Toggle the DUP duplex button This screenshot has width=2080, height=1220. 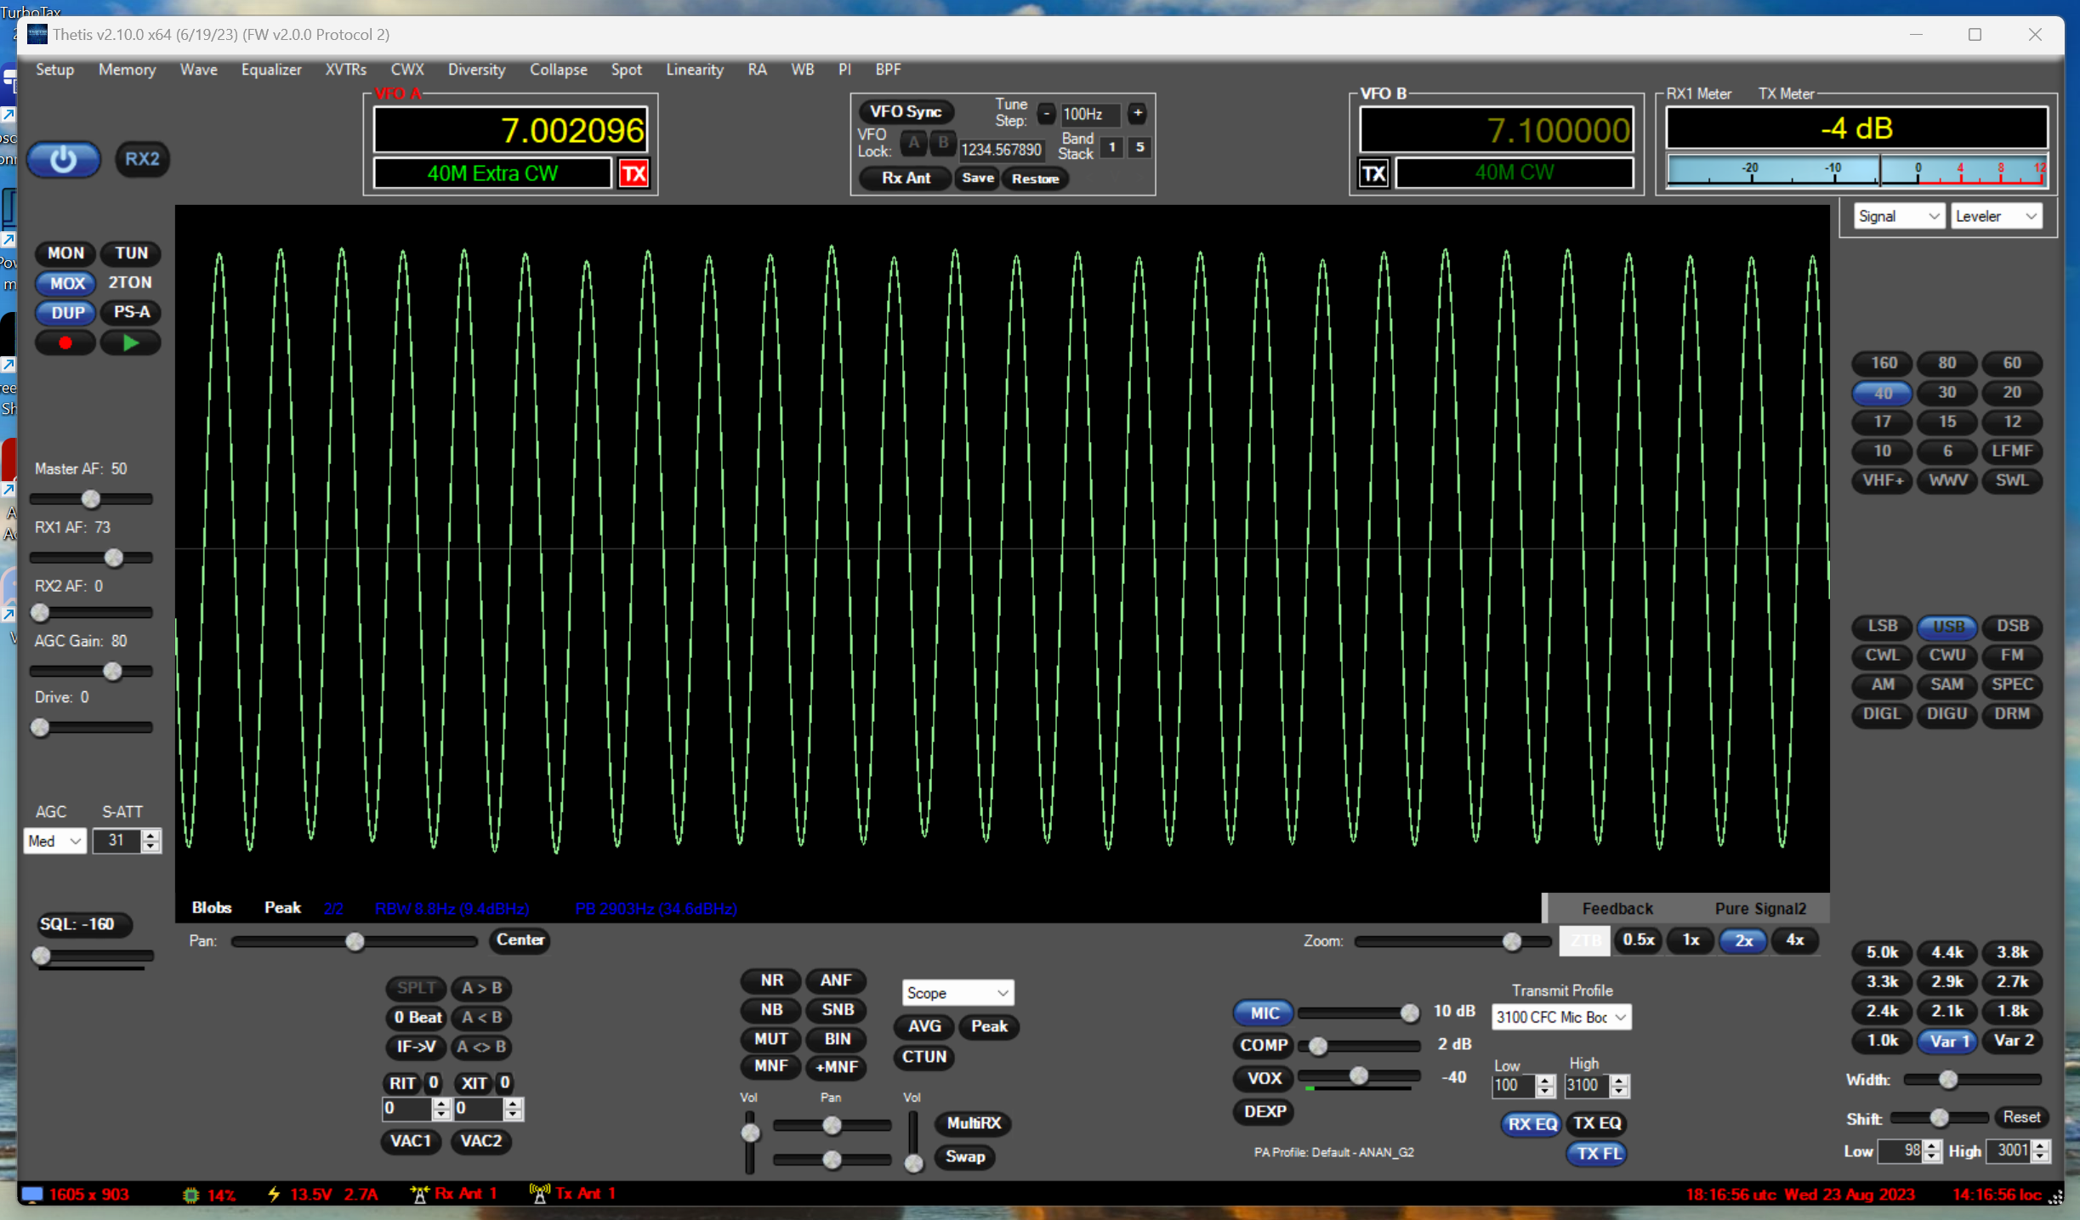point(67,313)
